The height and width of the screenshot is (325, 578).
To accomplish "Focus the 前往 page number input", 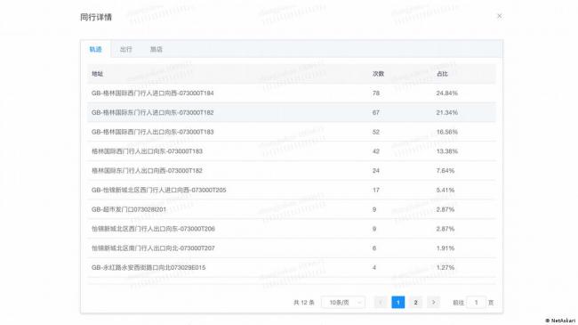I will pyautogui.click(x=476, y=303).
